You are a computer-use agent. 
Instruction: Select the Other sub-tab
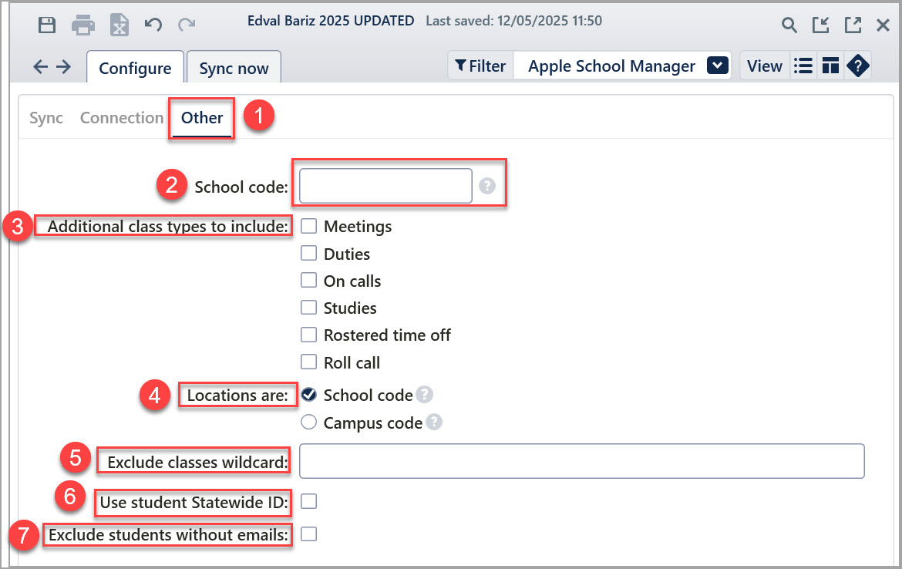[x=202, y=118]
